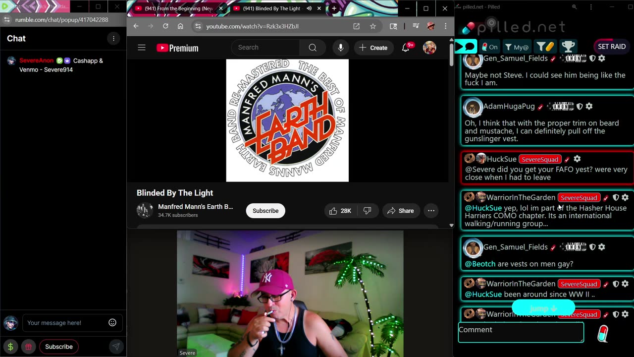Start voice search with the microphone icon

340,48
